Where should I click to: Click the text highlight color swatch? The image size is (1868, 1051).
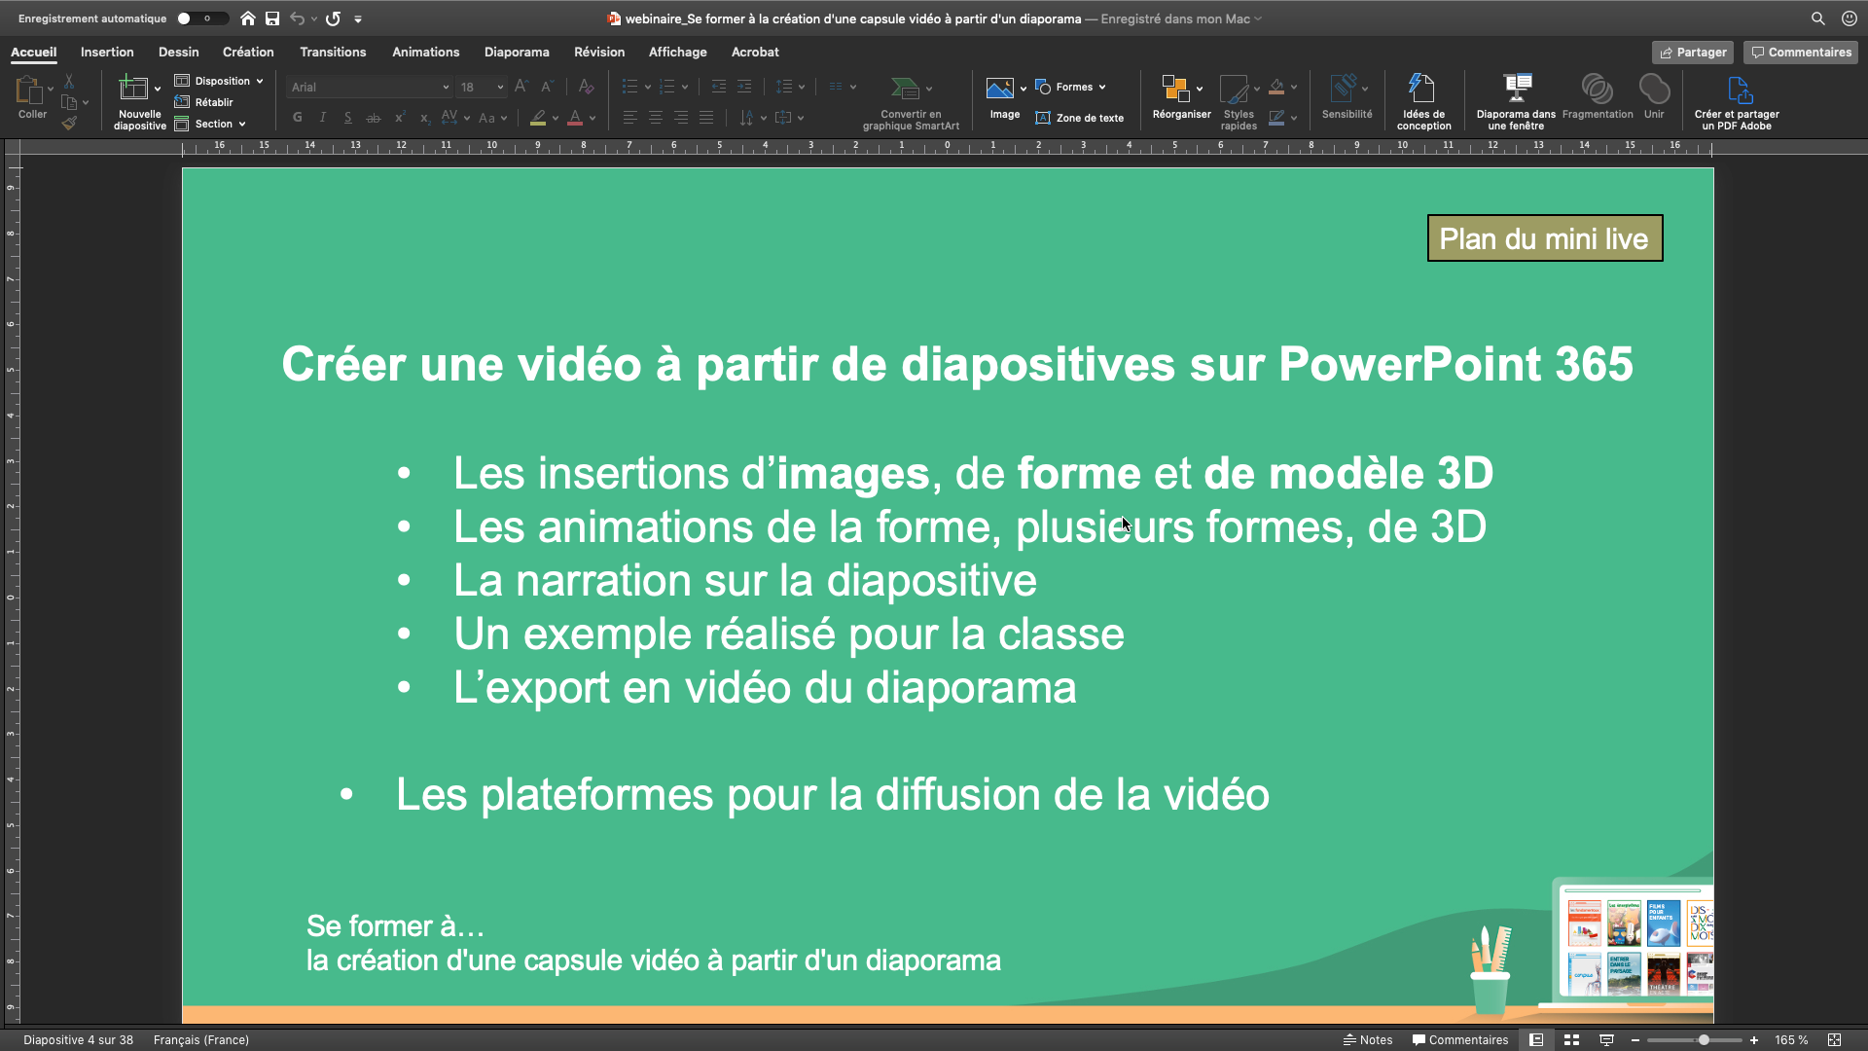tap(538, 118)
